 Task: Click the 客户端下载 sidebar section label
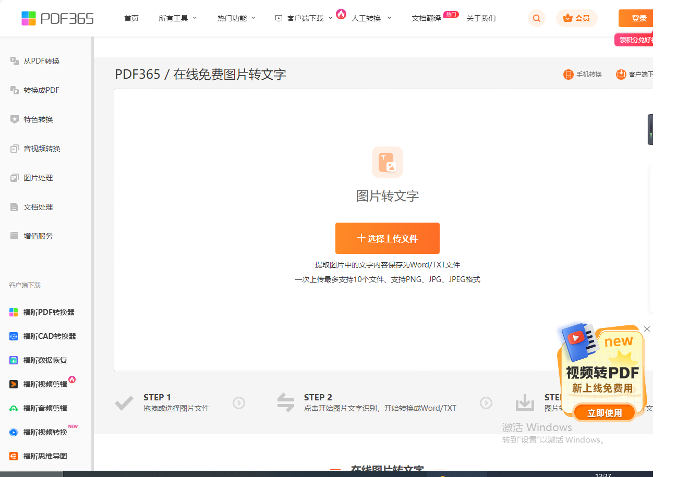coord(25,285)
